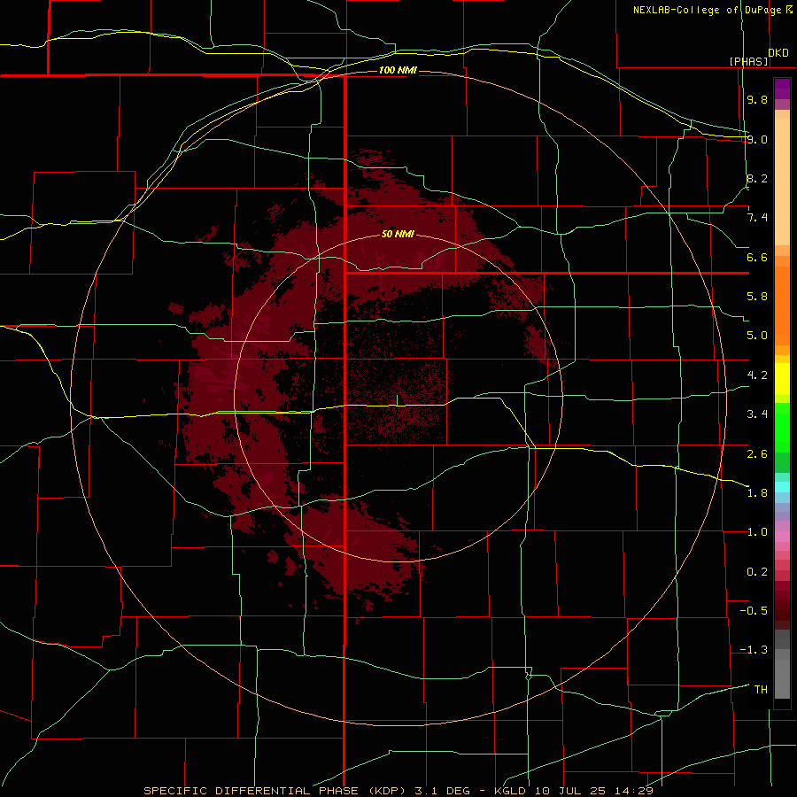Click the 5.8 legend value
797x797 pixels.
[x=757, y=297]
